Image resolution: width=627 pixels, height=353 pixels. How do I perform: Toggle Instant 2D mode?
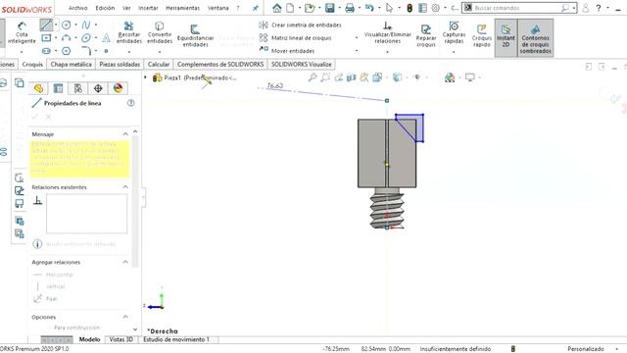506,37
